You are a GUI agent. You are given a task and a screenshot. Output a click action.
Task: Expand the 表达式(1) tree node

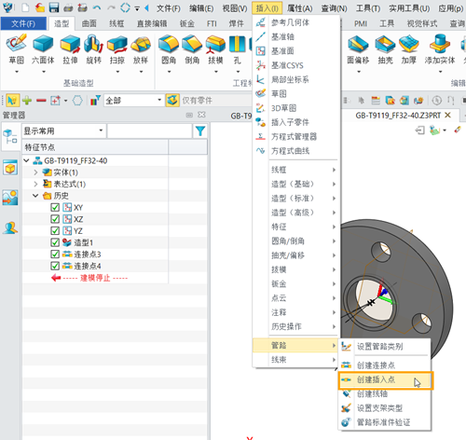[35, 184]
